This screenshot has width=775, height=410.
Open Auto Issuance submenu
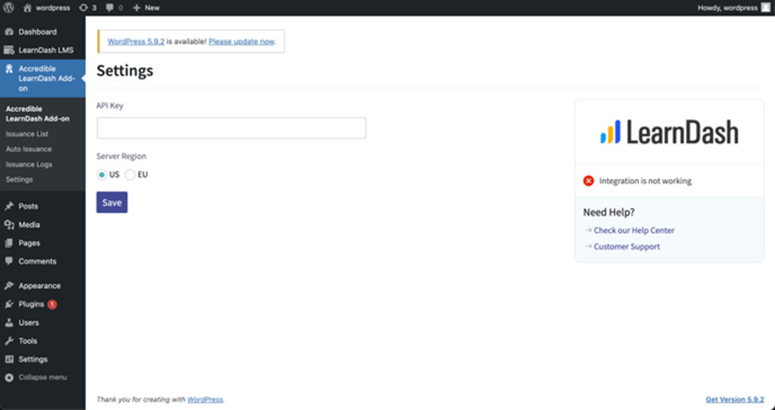pyautogui.click(x=29, y=149)
